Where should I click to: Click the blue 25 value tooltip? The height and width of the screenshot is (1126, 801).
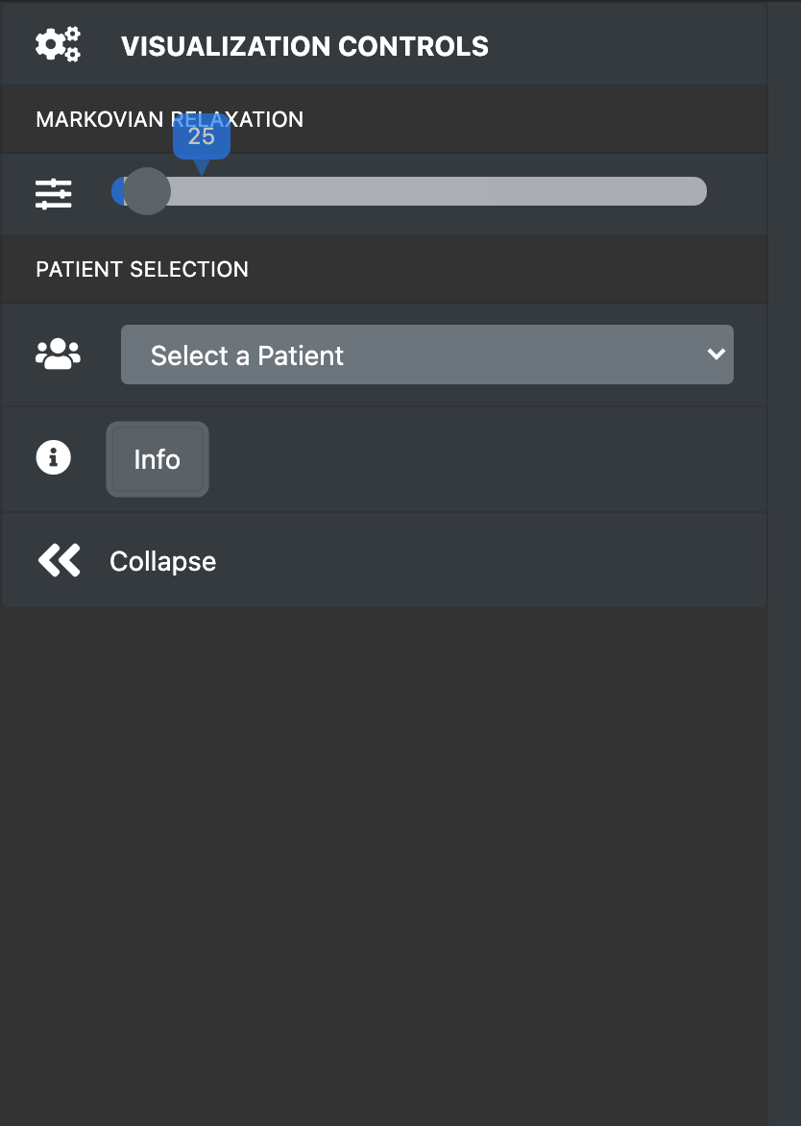pyautogui.click(x=202, y=136)
